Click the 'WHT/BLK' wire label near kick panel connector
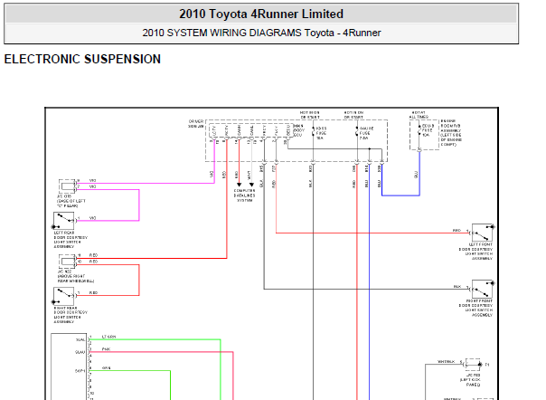The image size is (546, 400). tap(446, 362)
